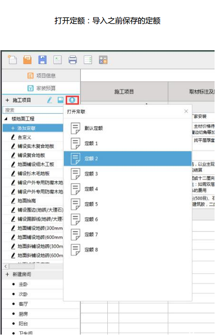Viewport: 216px width, 336px height.
Task: Add a new 施工项目 with plus sign
Action: [x=7, y=100]
